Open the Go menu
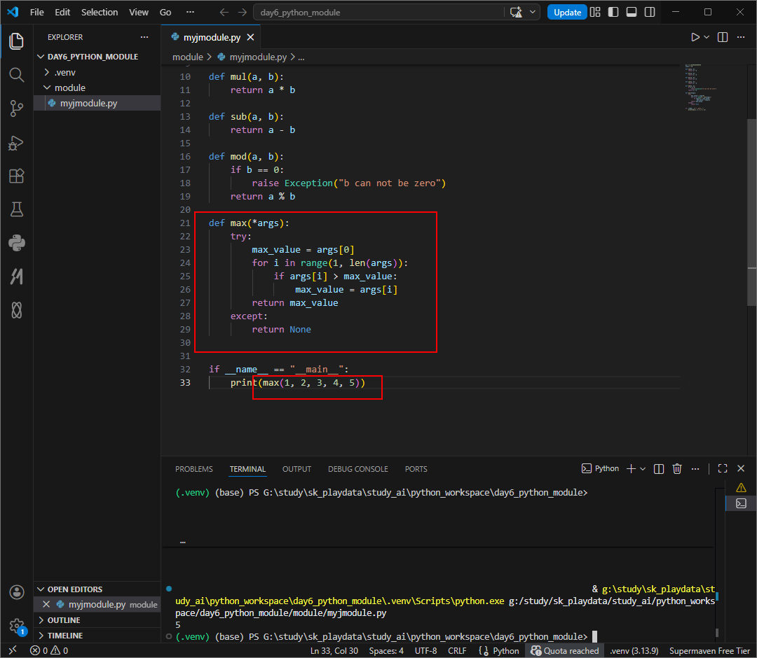Screen dimensions: 757x658 pyautogui.click(x=165, y=12)
